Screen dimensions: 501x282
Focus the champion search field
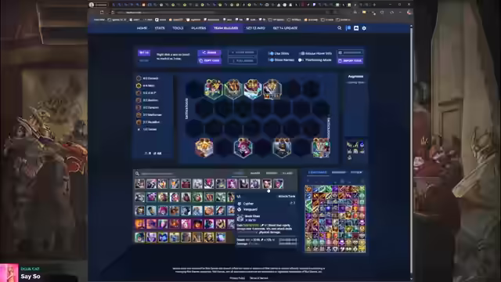182,173
